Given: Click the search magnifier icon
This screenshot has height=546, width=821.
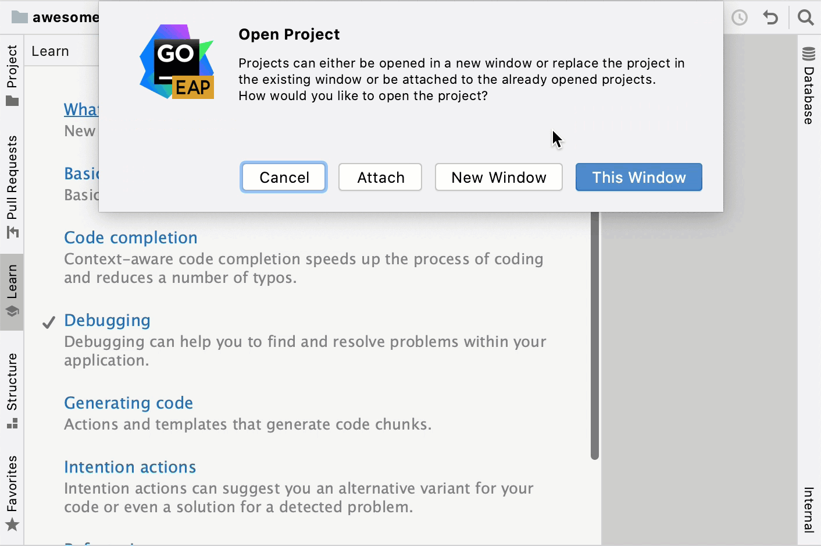Looking at the screenshot, I should [x=805, y=17].
